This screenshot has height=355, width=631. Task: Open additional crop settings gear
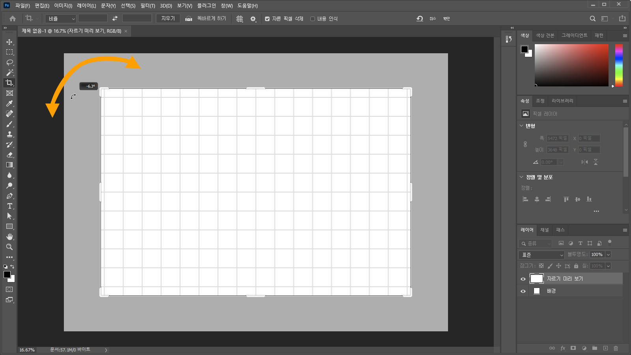click(x=253, y=19)
